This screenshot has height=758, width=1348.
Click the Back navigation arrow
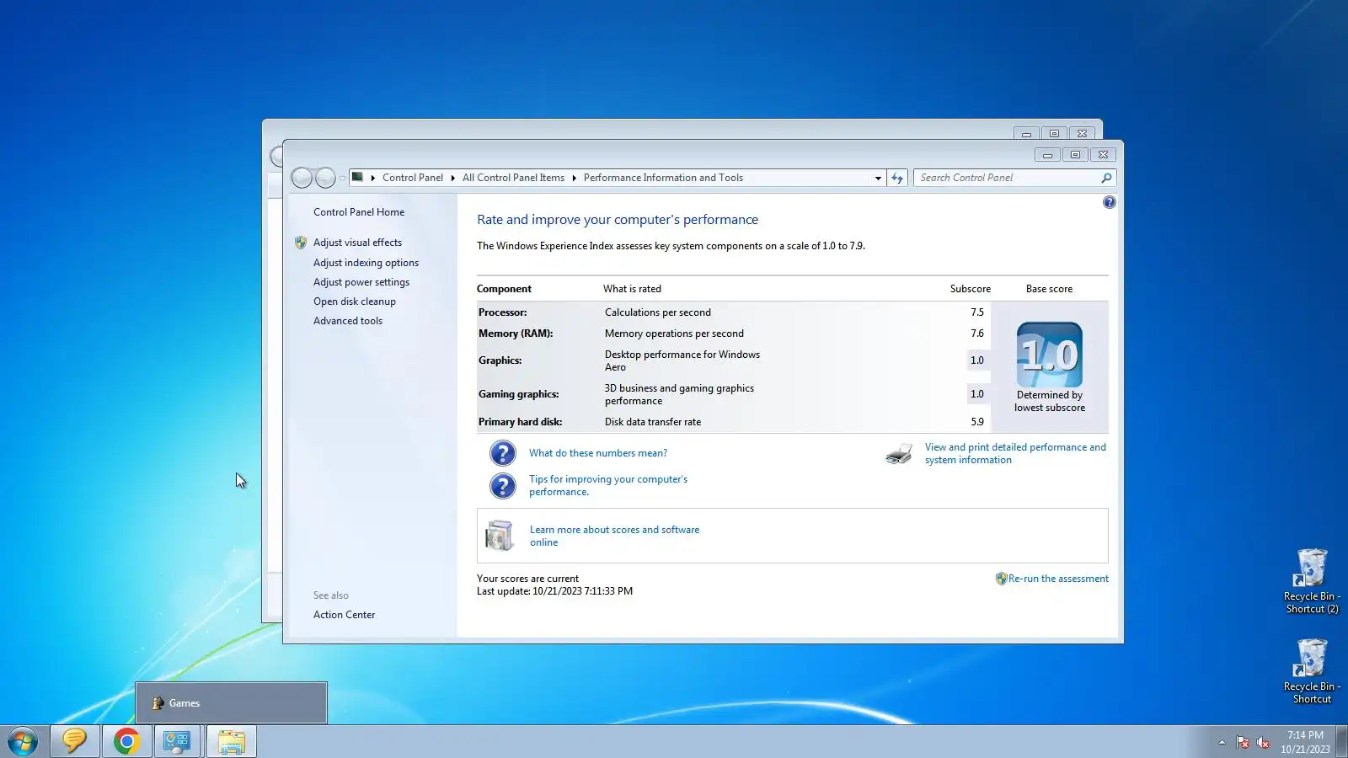(302, 178)
